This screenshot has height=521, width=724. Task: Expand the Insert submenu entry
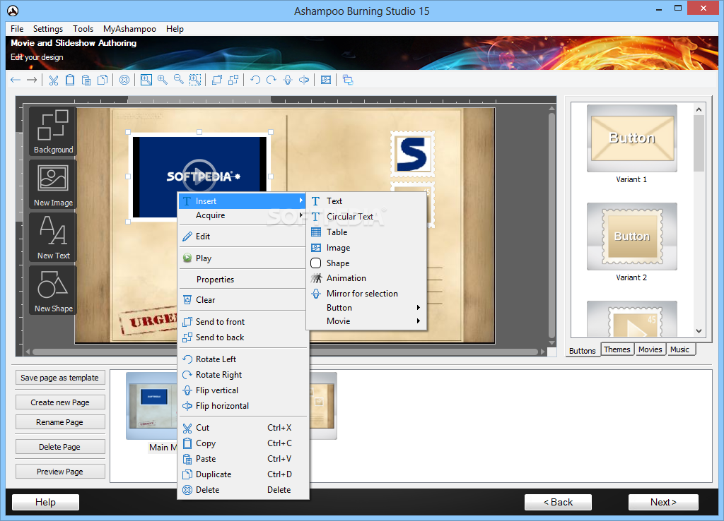pyautogui.click(x=242, y=201)
